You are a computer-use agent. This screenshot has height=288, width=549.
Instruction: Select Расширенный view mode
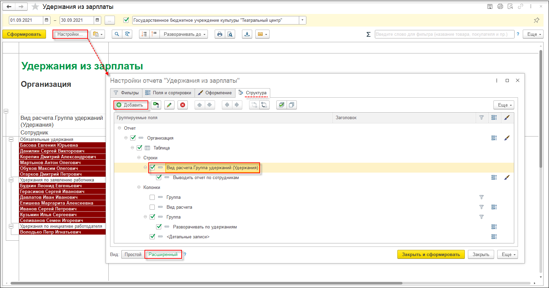(x=163, y=254)
